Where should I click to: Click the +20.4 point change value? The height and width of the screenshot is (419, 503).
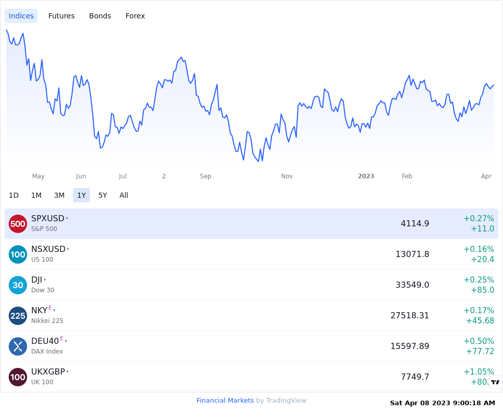483,260
